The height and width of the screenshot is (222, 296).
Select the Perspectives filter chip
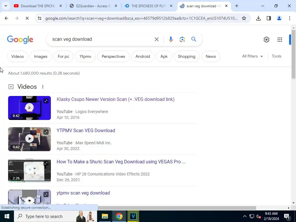[x=113, y=56]
